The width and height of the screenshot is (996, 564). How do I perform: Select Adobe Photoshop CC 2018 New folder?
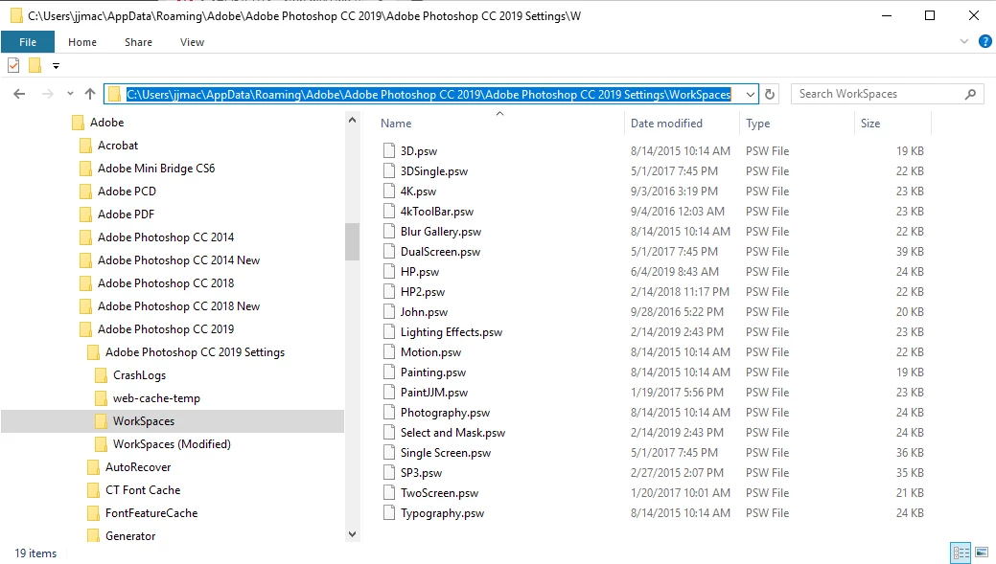click(x=178, y=306)
